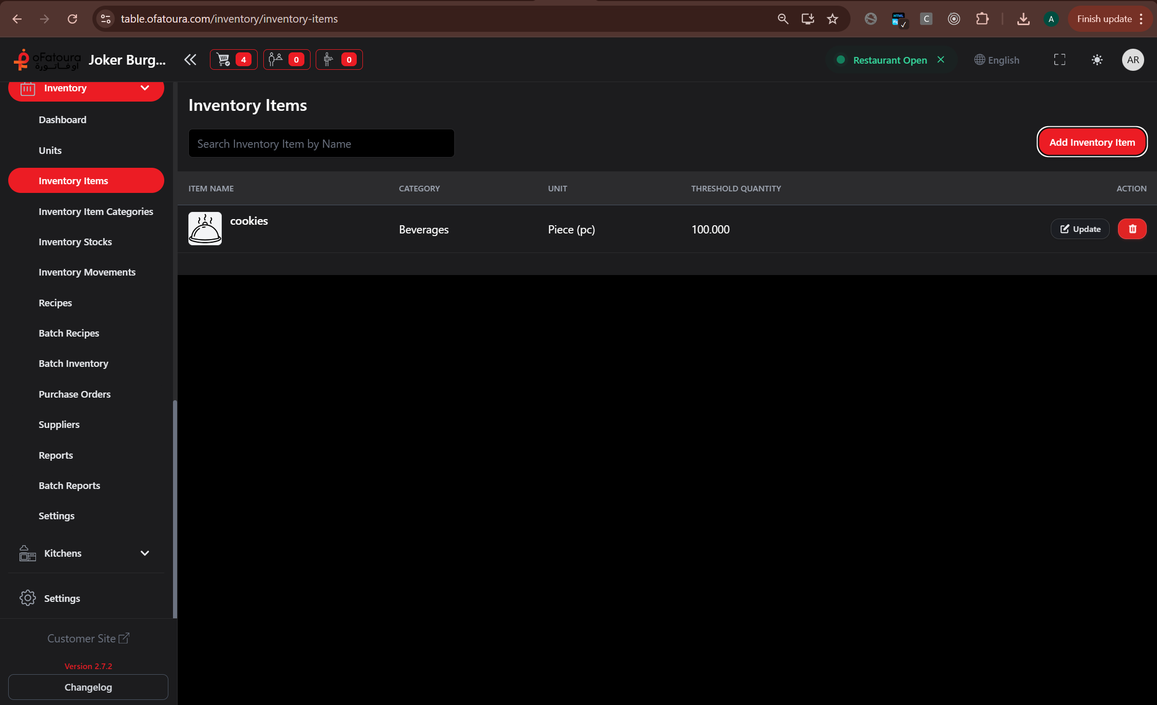This screenshot has width=1157, height=705.
Task: Delete the cookies inventory item
Action: pos(1132,229)
